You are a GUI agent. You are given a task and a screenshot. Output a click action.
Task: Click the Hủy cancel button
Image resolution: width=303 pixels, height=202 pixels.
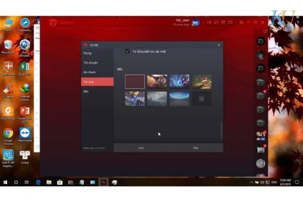pyautogui.click(x=196, y=148)
